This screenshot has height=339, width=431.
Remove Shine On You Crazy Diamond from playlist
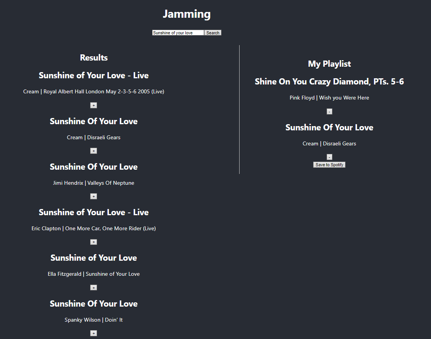point(329,111)
